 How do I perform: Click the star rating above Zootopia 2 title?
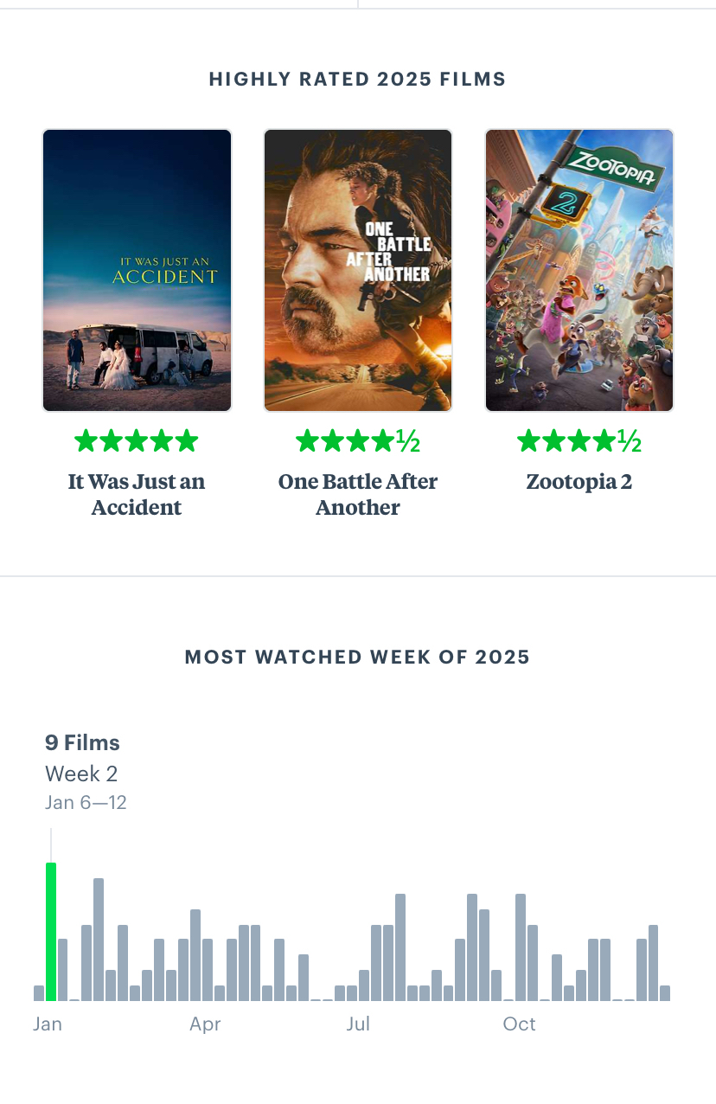(579, 441)
